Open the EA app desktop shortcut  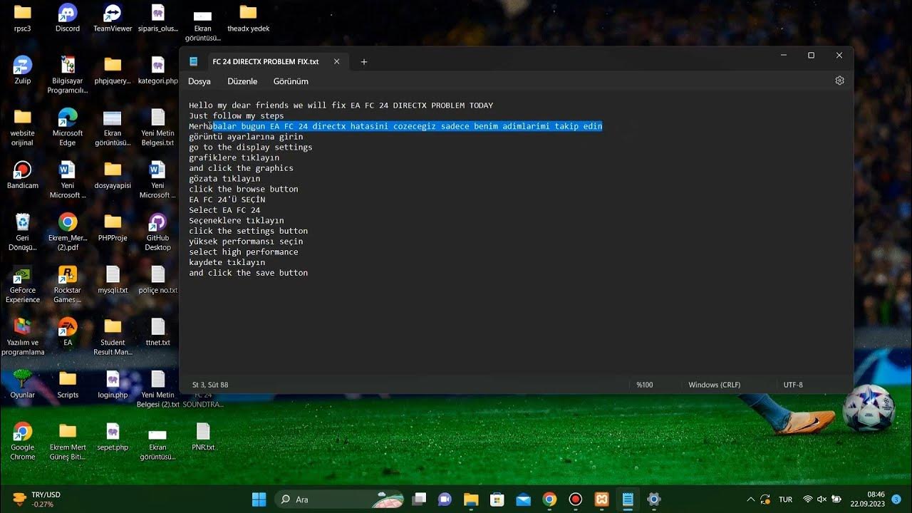[x=68, y=331]
